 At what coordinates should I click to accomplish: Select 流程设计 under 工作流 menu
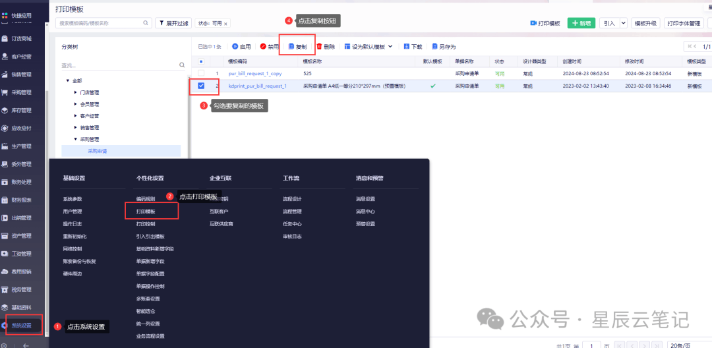pos(292,199)
